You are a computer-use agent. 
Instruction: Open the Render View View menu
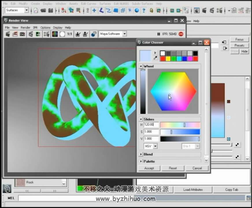(x=15, y=28)
